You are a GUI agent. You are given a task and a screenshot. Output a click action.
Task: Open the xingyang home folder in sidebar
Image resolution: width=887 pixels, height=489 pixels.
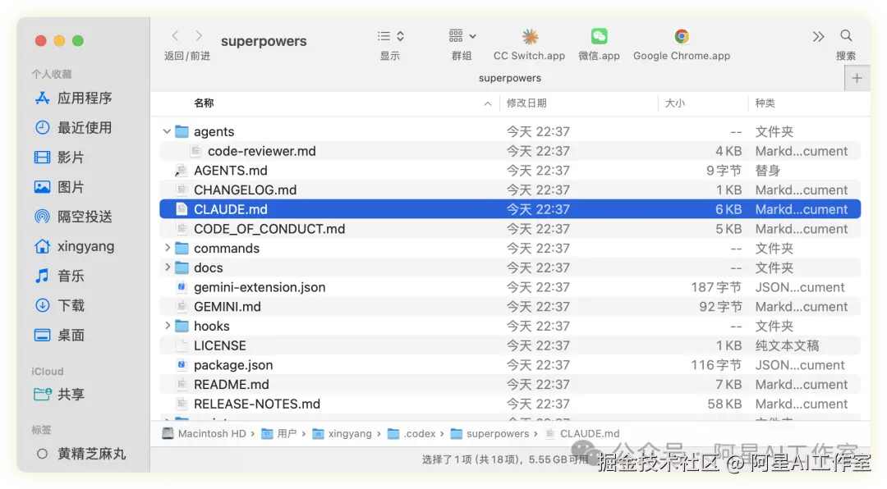pos(74,246)
